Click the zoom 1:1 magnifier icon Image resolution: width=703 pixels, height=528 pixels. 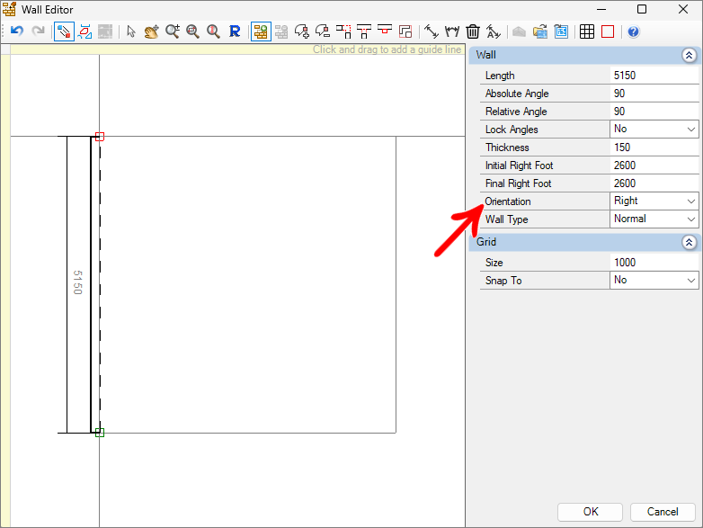pos(213,31)
